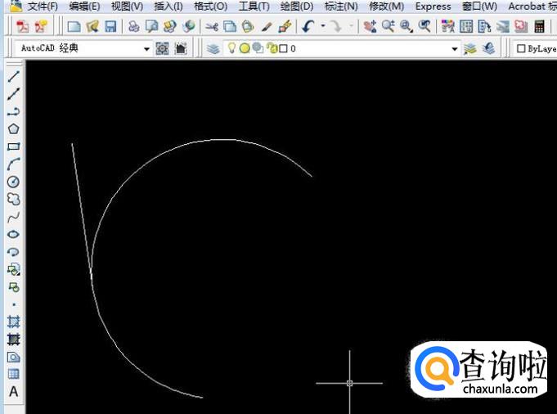Open the 修改(M) menu

387,7
